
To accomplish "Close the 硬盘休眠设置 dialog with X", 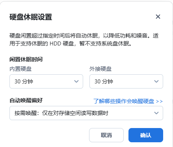I will [158, 17].
